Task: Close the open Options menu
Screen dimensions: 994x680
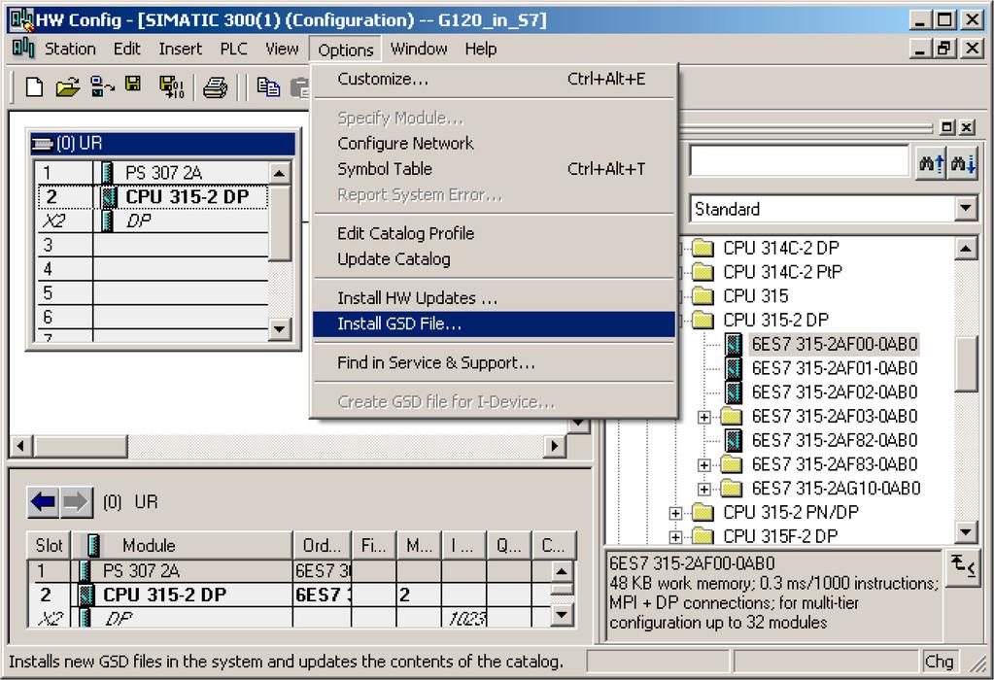Action: click(x=346, y=50)
